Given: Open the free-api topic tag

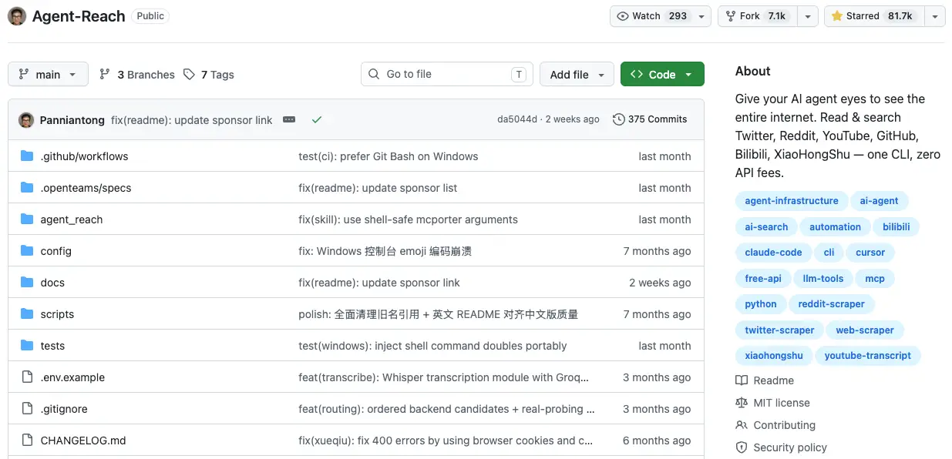Looking at the screenshot, I should tap(763, 279).
